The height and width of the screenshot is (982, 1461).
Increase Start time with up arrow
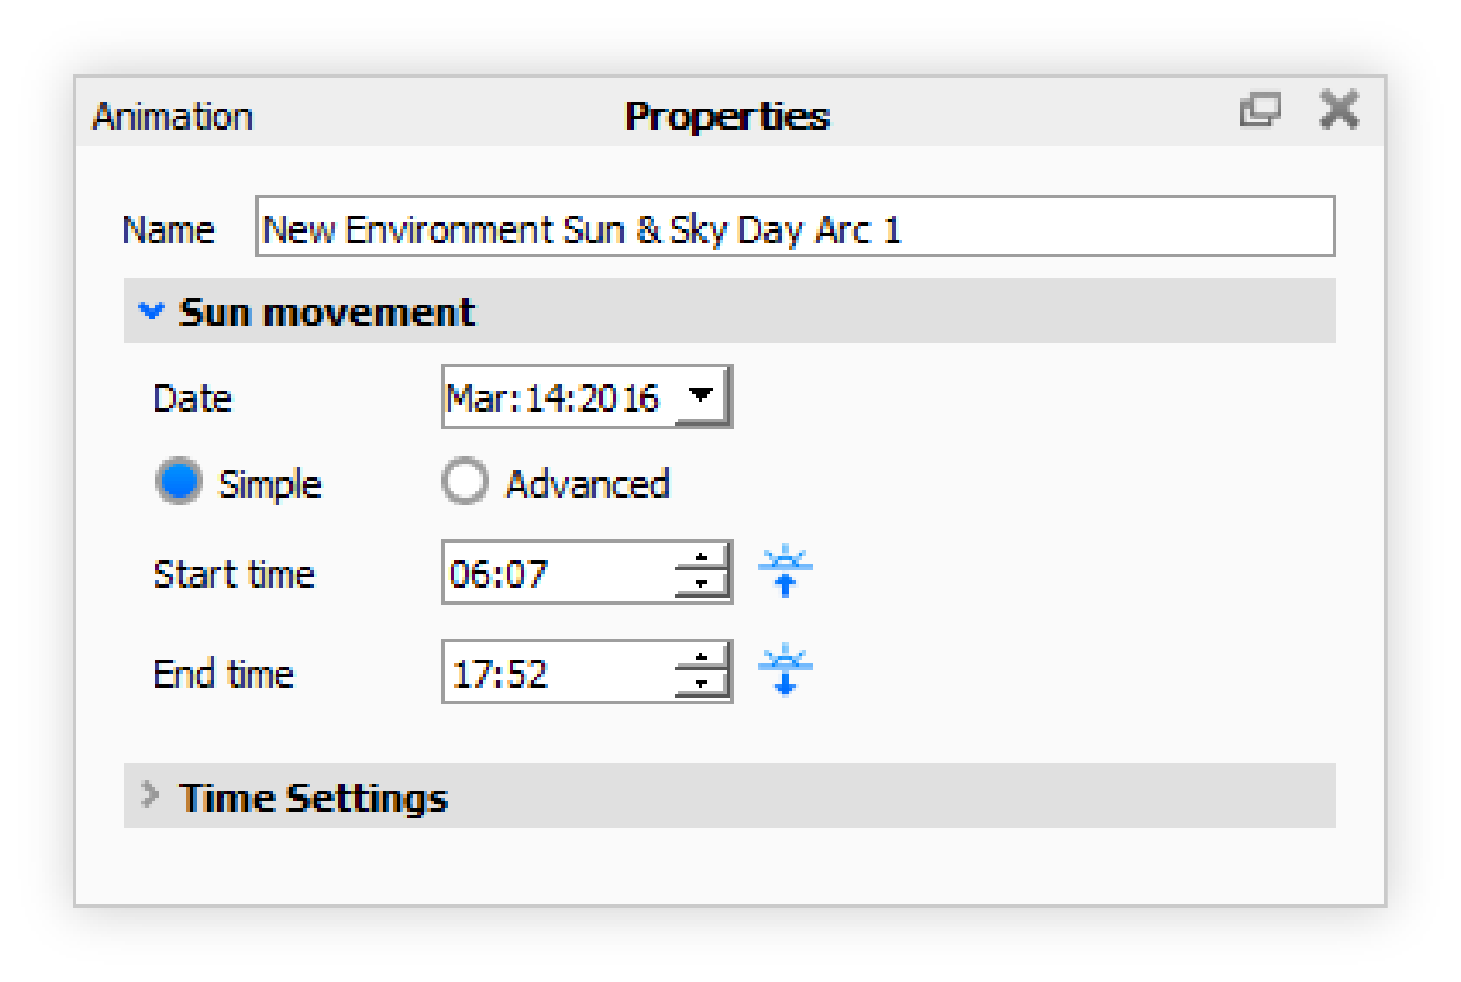[702, 558]
